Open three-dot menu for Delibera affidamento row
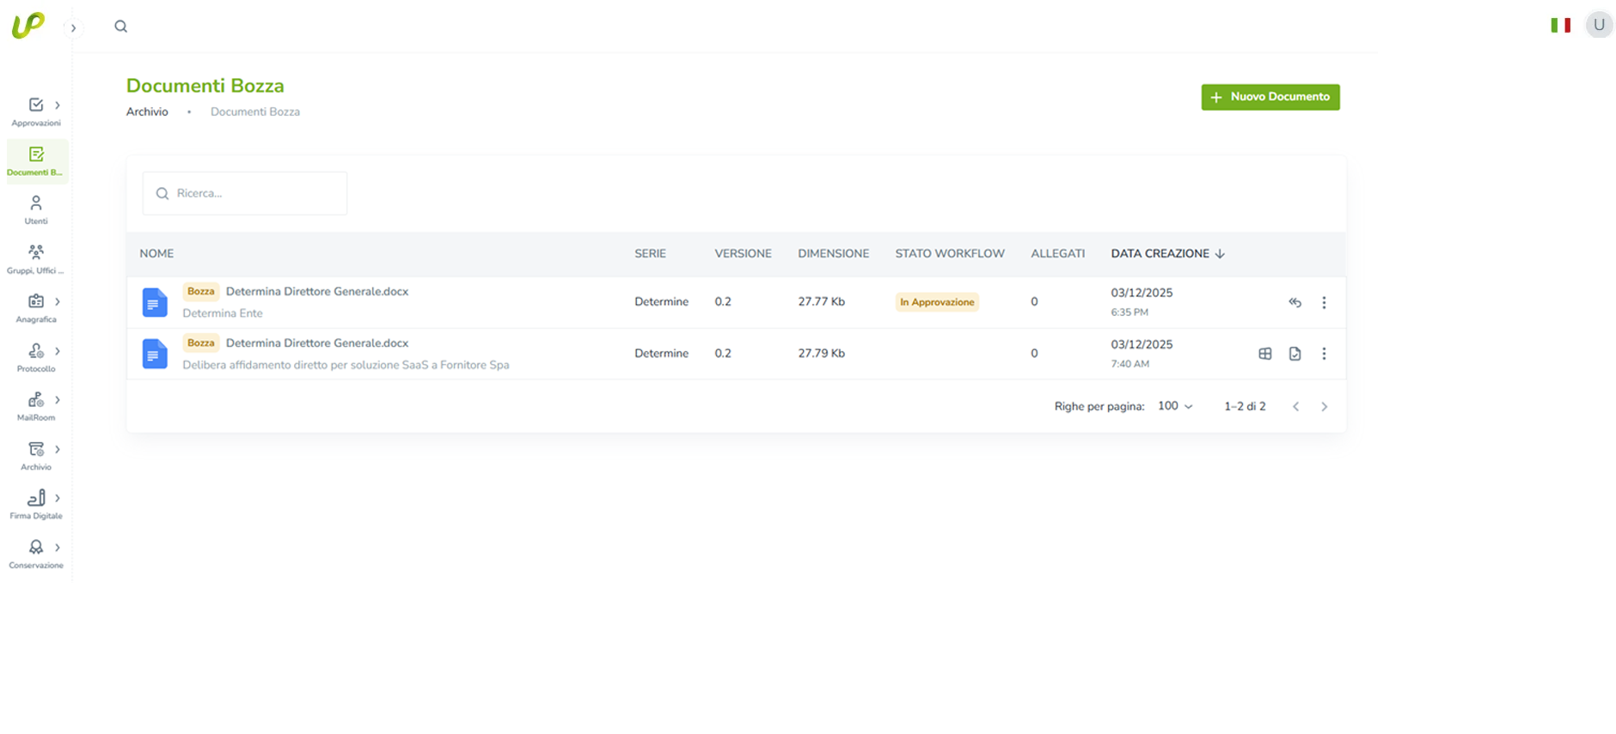The height and width of the screenshot is (734, 1616). (1324, 354)
